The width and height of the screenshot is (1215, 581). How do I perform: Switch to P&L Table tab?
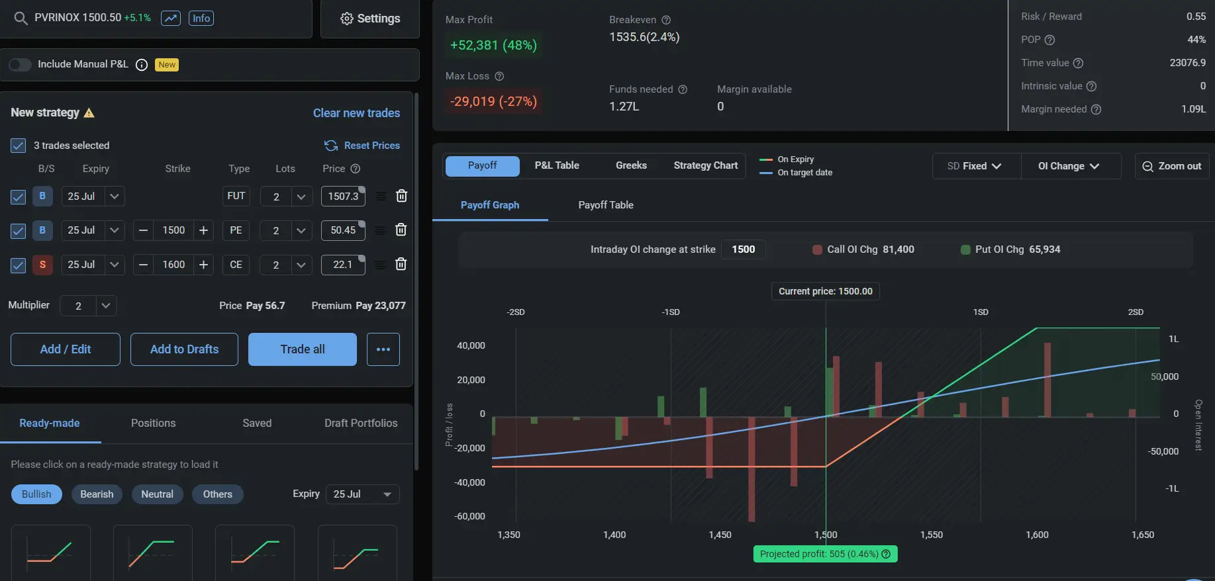557,165
